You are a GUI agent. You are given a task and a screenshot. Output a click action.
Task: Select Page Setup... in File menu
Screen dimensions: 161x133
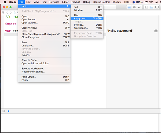[x=44, y=77]
